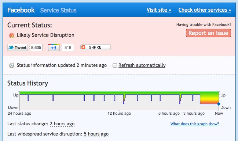The height and width of the screenshot is (141, 238).
Task: Click 'Having trouble with Facebook?' text
Action: (204, 24)
